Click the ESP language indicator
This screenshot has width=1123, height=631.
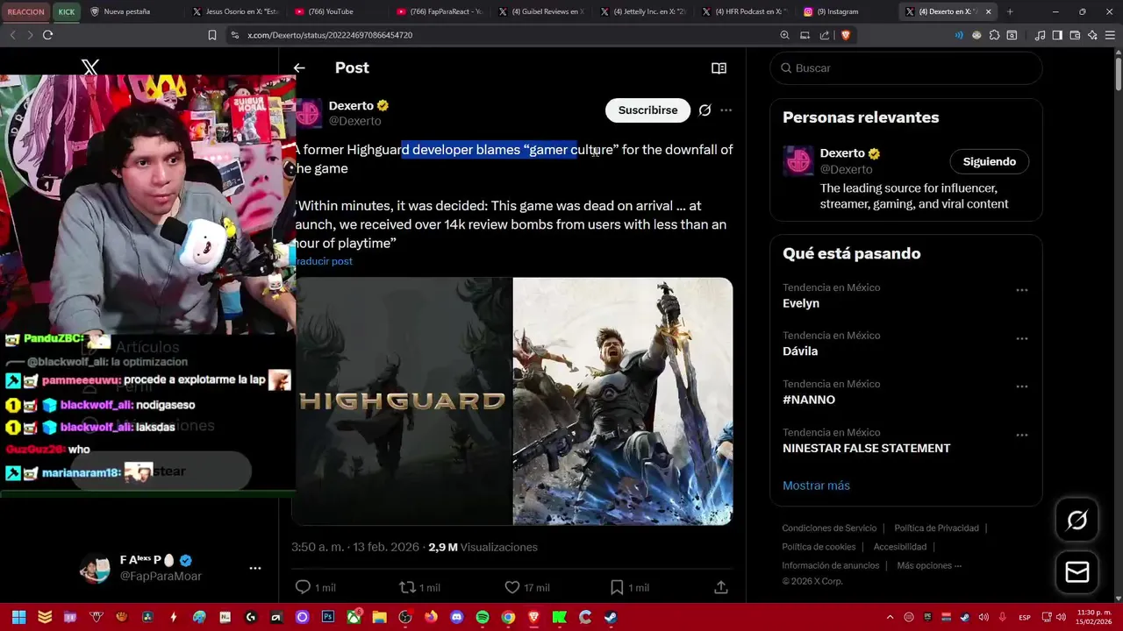[1025, 617]
